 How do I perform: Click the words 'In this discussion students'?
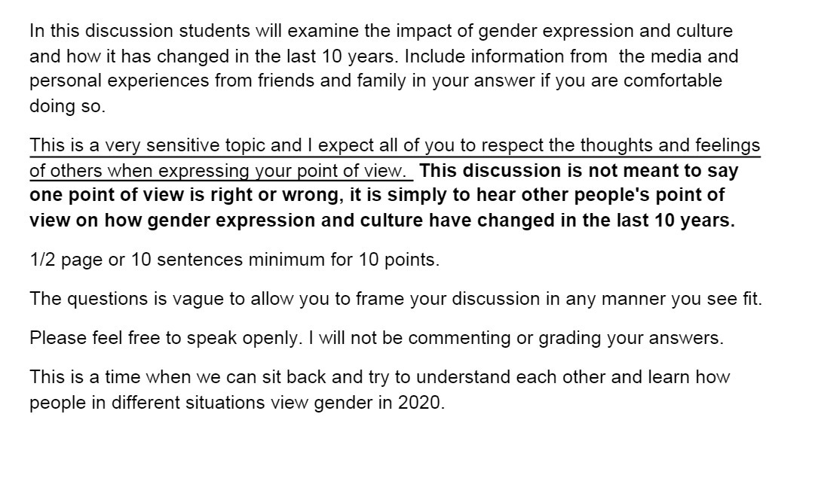tap(139, 32)
